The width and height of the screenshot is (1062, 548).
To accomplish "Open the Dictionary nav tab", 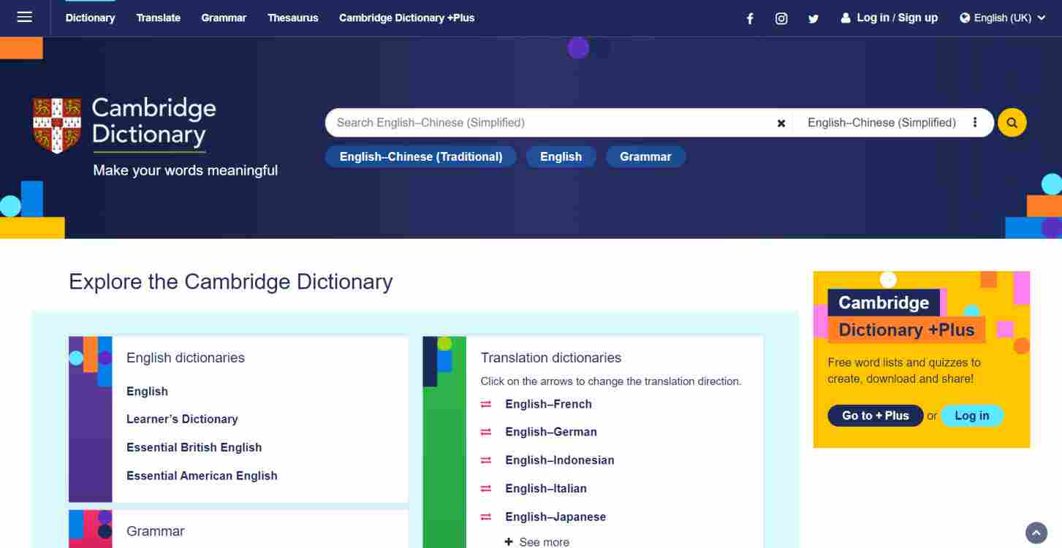I will coord(90,18).
